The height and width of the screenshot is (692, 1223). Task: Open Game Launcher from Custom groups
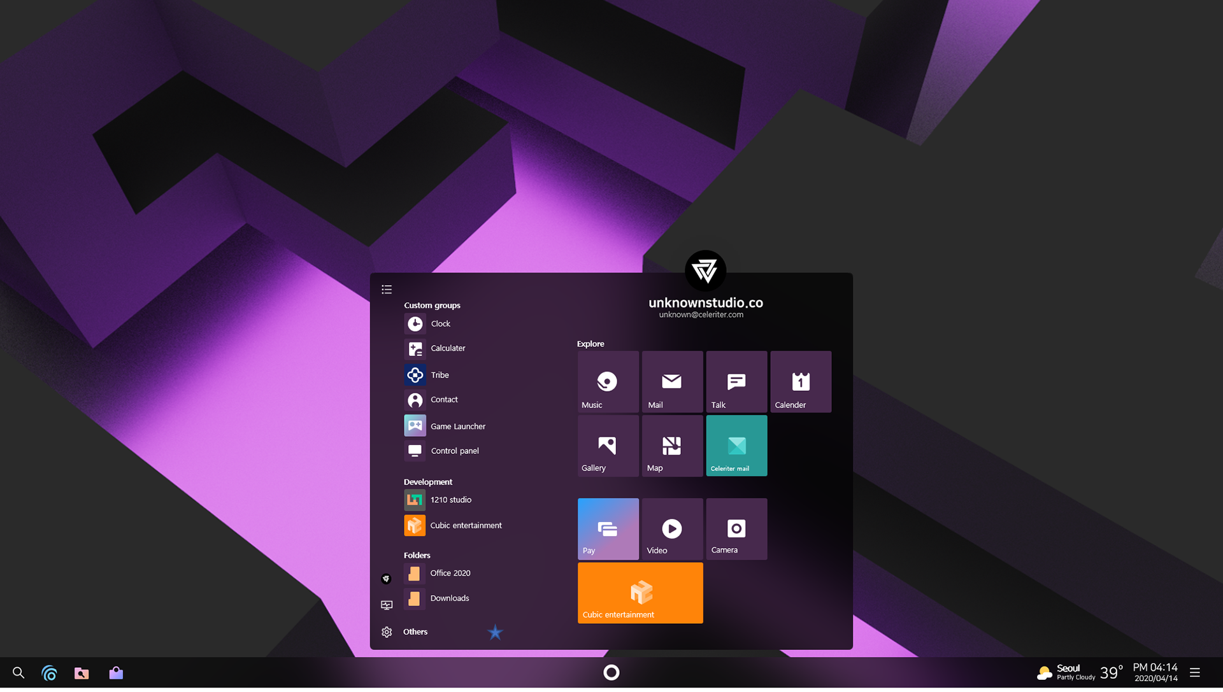pyautogui.click(x=457, y=426)
